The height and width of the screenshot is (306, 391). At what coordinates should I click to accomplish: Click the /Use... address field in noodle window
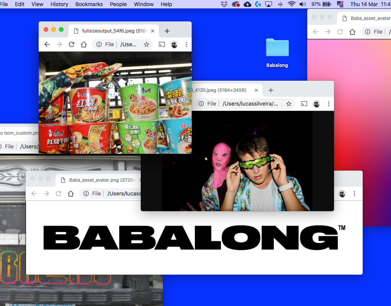click(x=129, y=45)
